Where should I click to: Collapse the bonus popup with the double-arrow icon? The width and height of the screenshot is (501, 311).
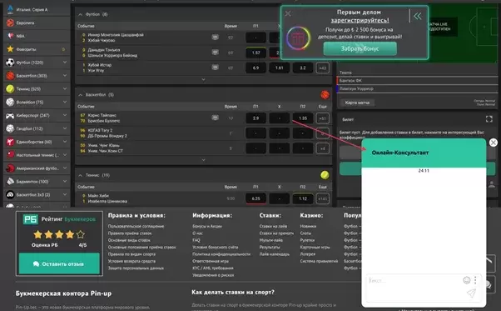pyautogui.click(x=417, y=16)
